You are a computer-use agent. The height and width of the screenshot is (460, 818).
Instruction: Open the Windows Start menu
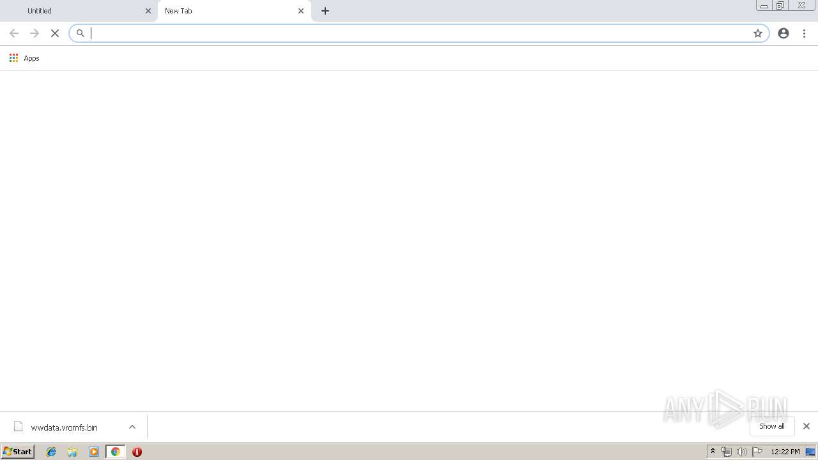point(18,452)
